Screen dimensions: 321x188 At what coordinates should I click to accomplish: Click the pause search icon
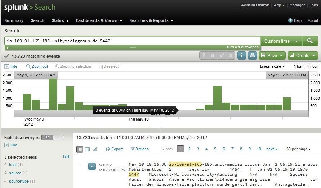pos(213,56)
